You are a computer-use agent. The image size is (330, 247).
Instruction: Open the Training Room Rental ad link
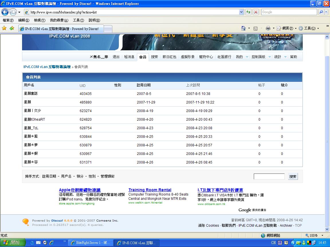pyautogui.click(x=150, y=190)
